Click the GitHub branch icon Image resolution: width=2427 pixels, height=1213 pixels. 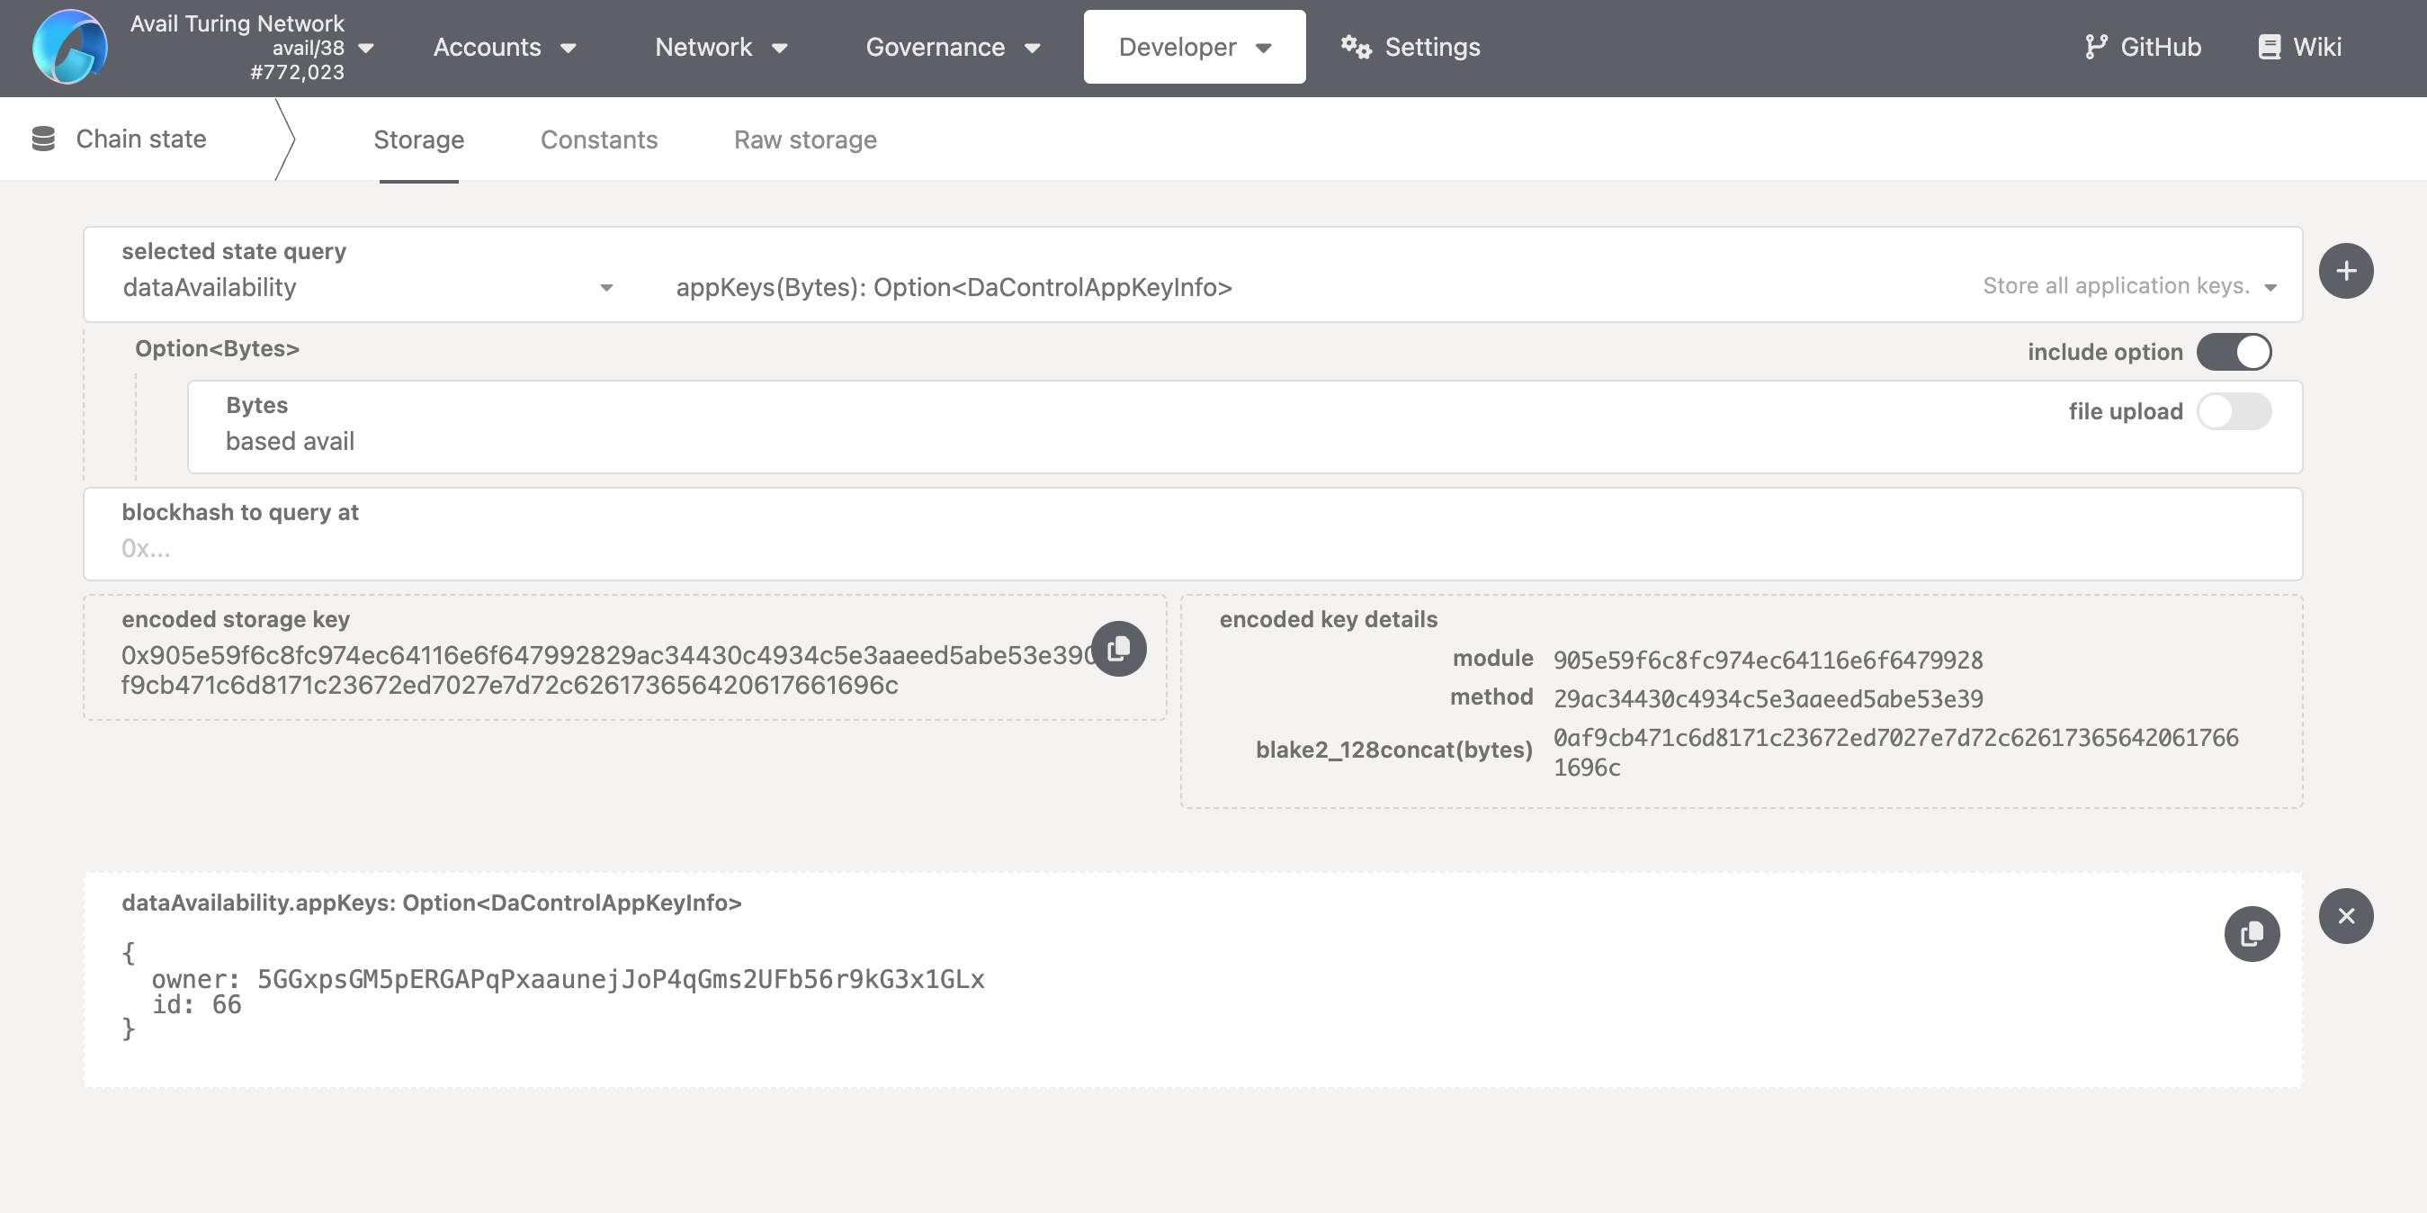(x=2094, y=47)
